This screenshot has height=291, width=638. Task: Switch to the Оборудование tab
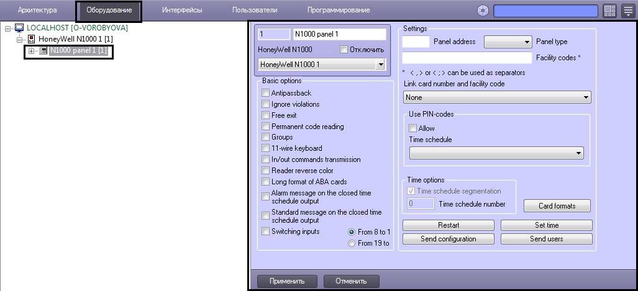pyautogui.click(x=109, y=11)
